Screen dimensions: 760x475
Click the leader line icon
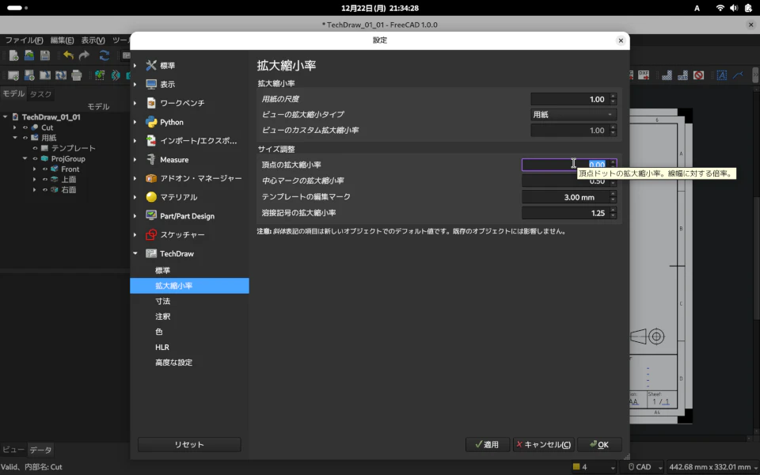[738, 75]
